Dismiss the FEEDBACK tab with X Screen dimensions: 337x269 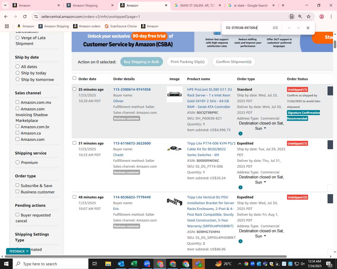(x=27, y=251)
